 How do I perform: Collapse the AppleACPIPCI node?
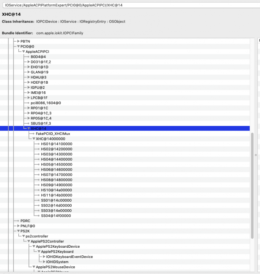[23, 52]
